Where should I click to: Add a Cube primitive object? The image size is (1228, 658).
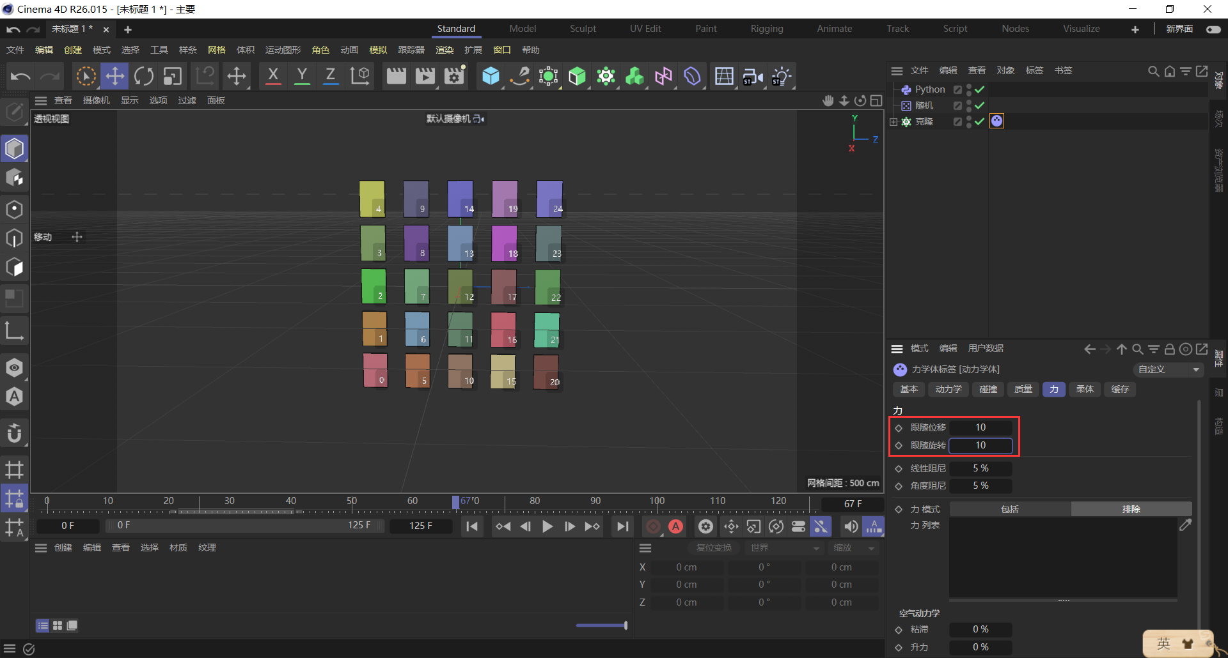491,76
